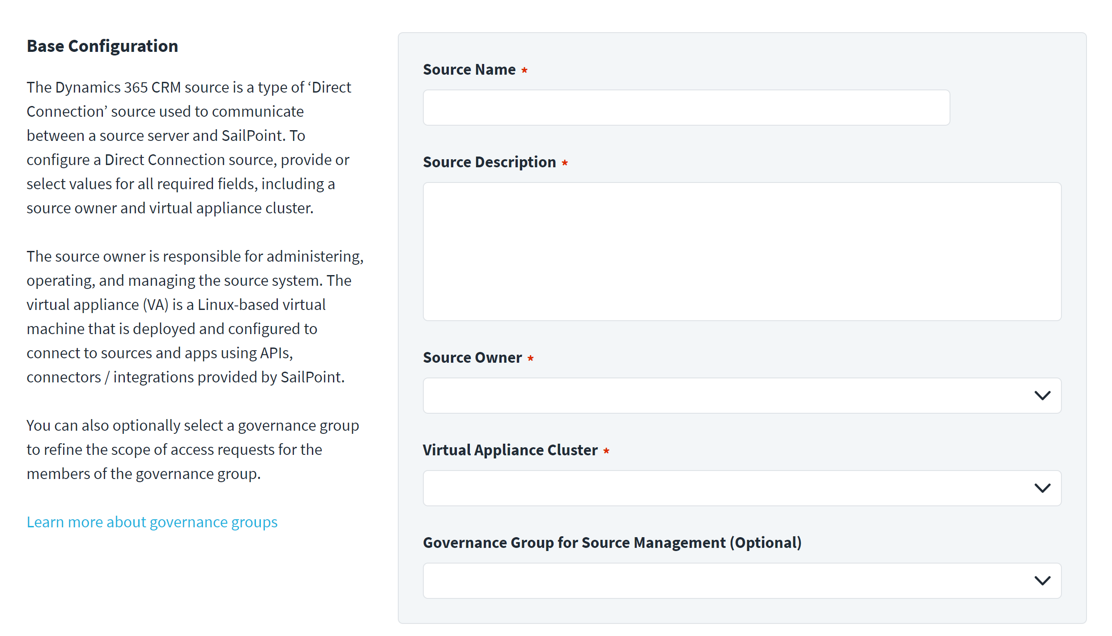Click the red asterisk beside Source Description
1112x636 pixels.
point(565,163)
